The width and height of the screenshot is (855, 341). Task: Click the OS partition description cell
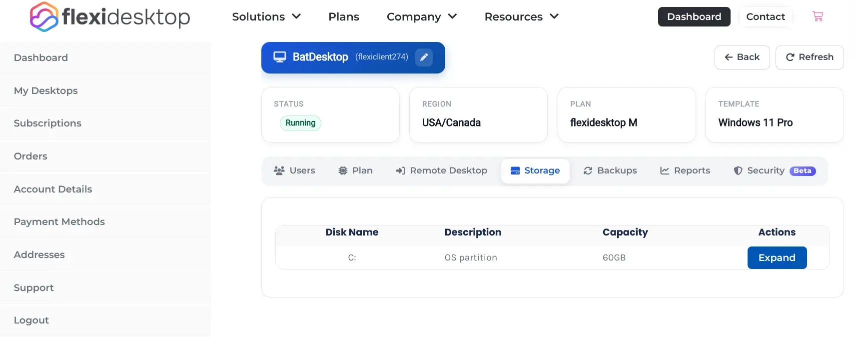[471, 257]
